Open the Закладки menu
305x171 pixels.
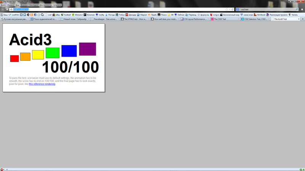click(x=34, y=5)
